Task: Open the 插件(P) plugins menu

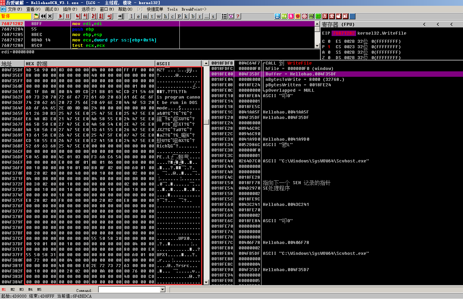Action: click(70, 9)
